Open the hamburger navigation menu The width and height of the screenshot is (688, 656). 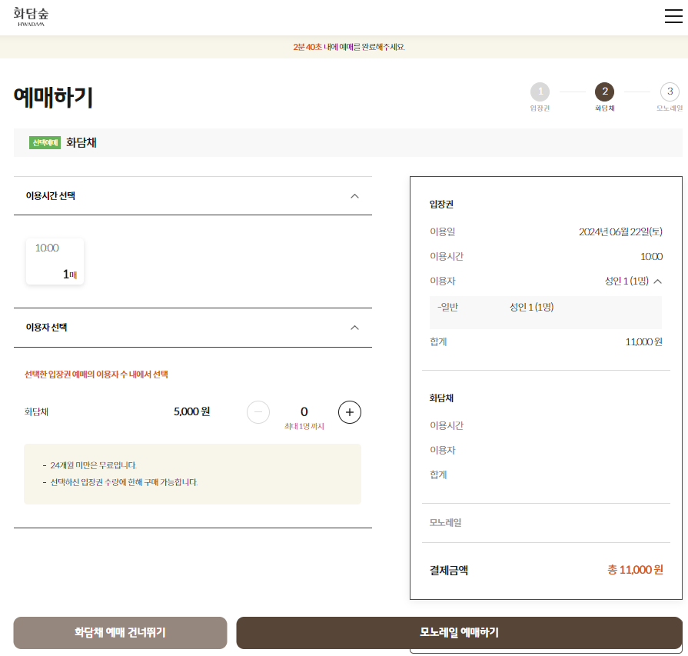point(673,15)
